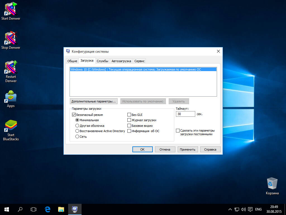Click the Конфигурация системы title bar icon
Viewport: 286px width, 215px height.
[x=68, y=52]
